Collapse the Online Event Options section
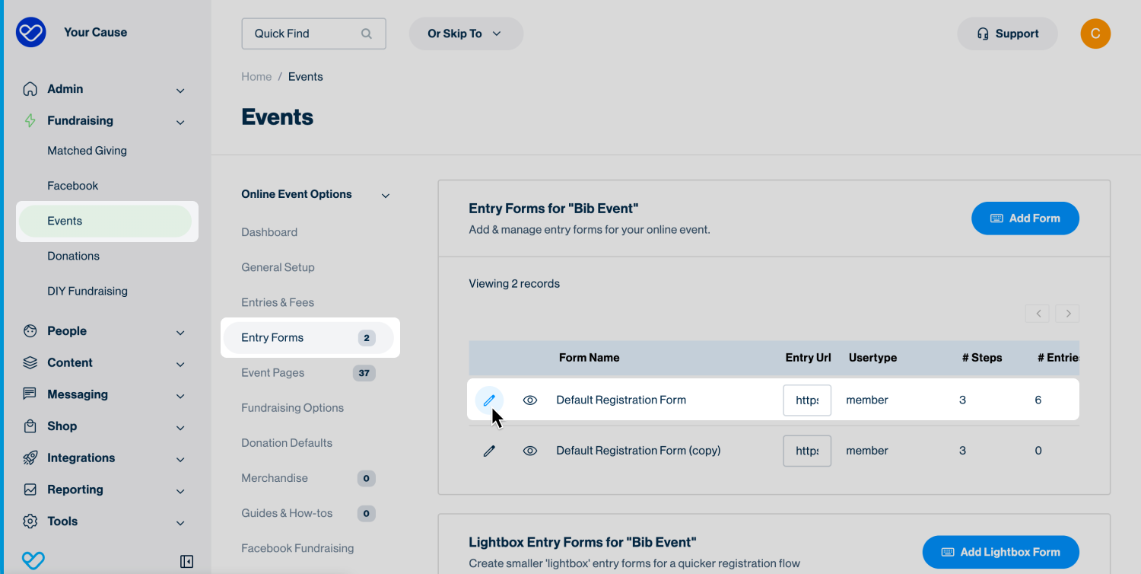The width and height of the screenshot is (1141, 574). [x=386, y=196]
